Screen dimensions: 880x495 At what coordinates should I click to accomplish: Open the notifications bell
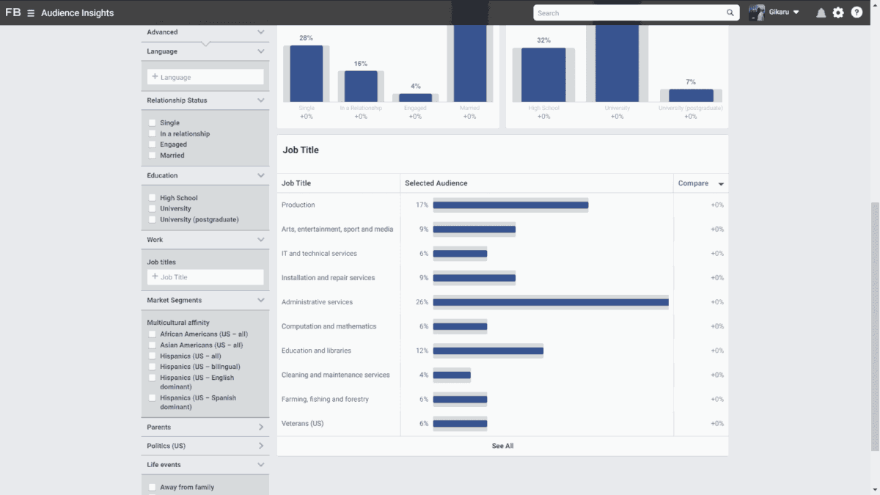[x=821, y=12]
